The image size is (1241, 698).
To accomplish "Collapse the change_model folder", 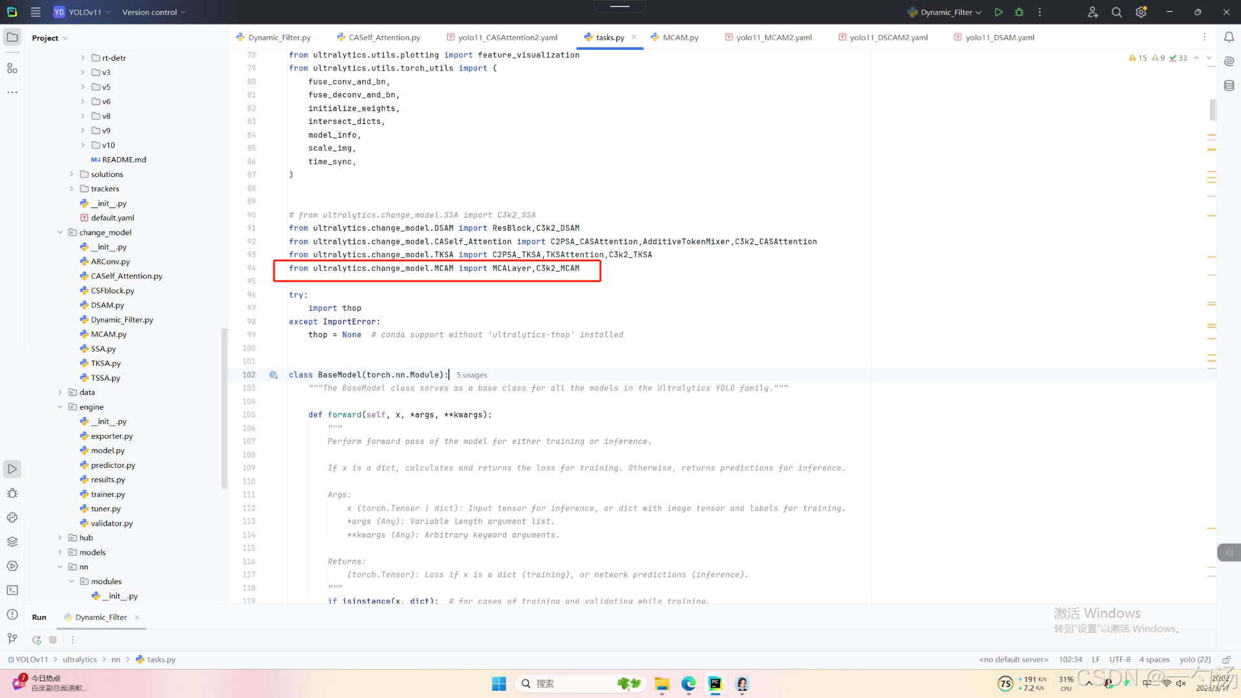I will [60, 233].
